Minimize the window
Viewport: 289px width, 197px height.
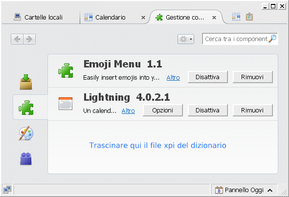click(x=265, y=6)
